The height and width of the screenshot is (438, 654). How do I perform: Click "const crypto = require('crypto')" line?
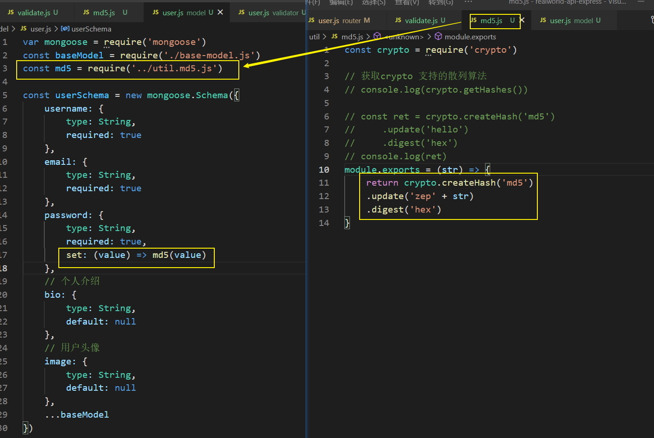coord(430,50)
